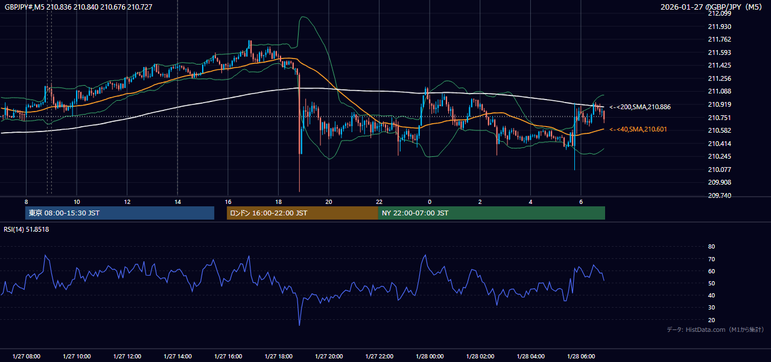This screenshot has width=771, height=362.
Task: Click RSI scale level 60
Action: [711, 271]
